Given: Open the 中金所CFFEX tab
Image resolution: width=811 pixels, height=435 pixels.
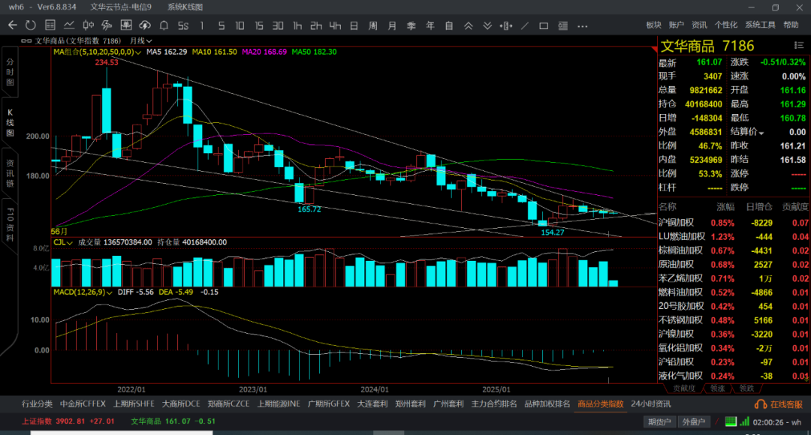Looking at the screenshot, I should tap(83, 404).
